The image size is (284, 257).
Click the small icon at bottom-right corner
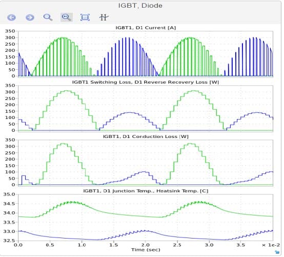tap(277, 252)
